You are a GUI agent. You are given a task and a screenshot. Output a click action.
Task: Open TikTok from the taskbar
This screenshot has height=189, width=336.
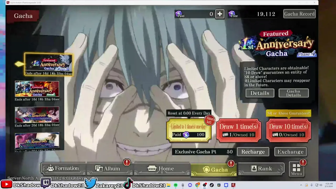[212, 185]
